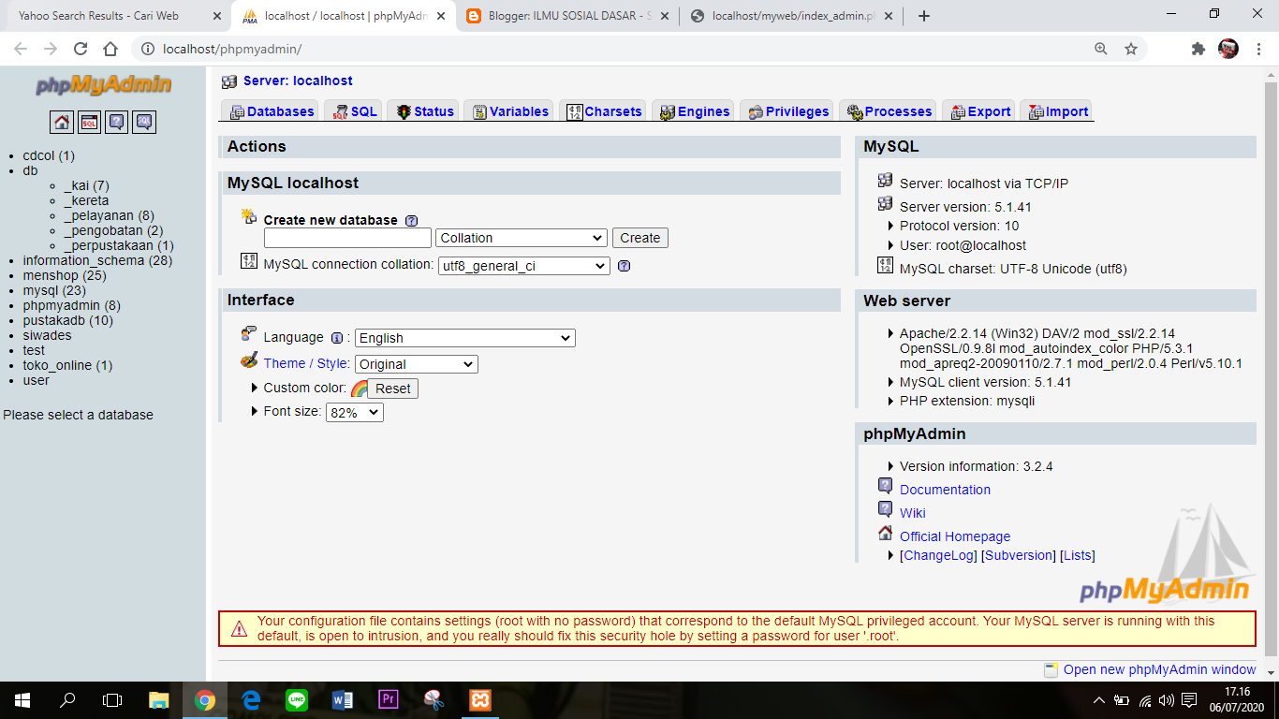Select the _pelayanan (8) database under db
1279x719 pixels.
(110, 215)
